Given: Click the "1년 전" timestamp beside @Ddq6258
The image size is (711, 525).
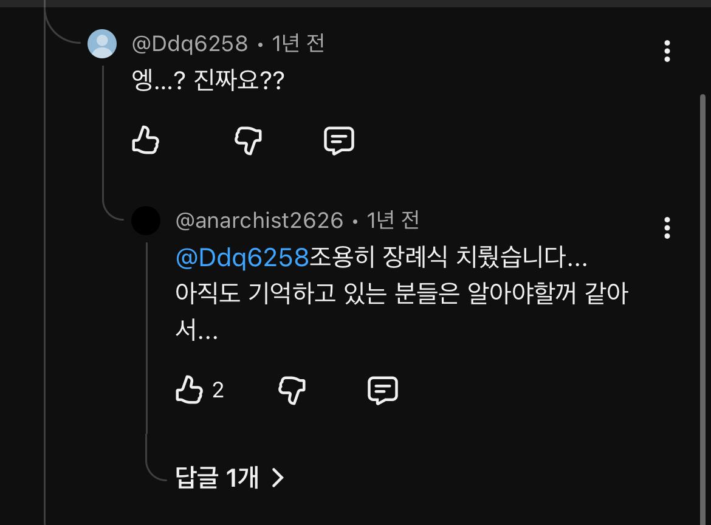Looking at the screenshot, I should click(x=298, y=44).
